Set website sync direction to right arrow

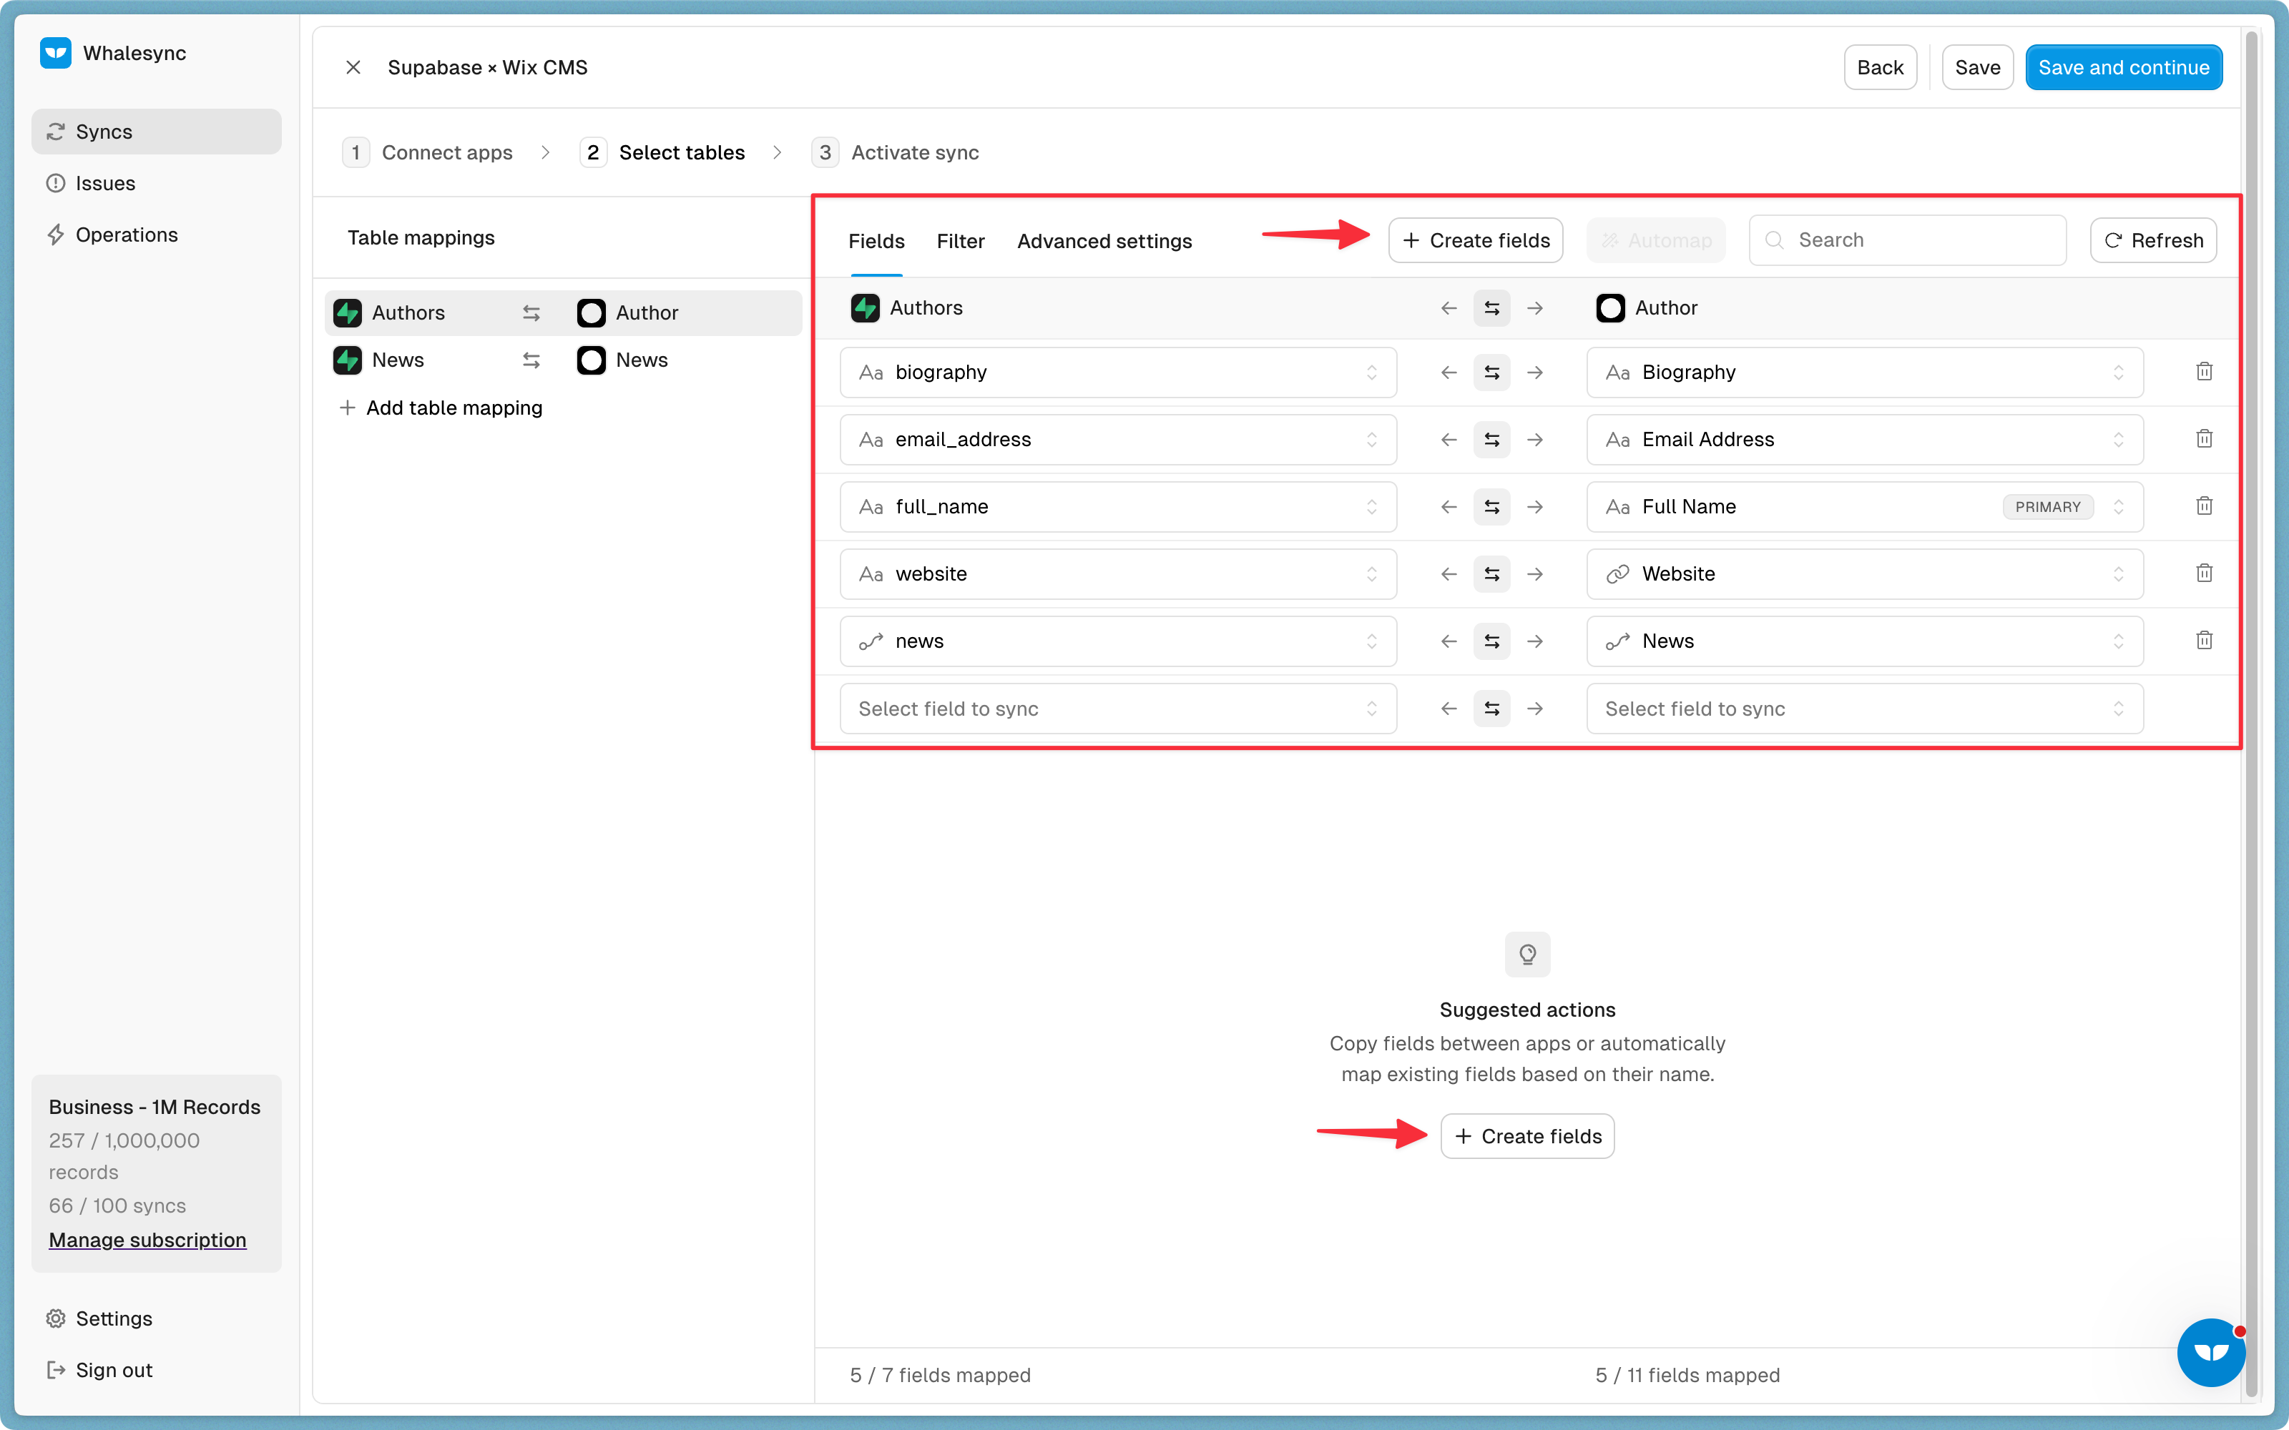point(1535,574)
